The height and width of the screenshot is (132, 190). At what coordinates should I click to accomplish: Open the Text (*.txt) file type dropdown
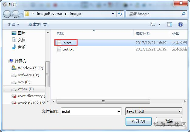[154, 111]
